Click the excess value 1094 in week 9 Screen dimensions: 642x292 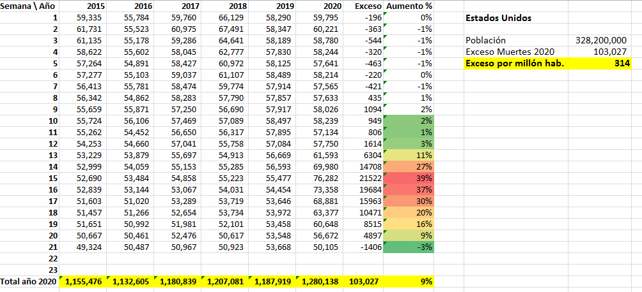[x=363, y=110]
